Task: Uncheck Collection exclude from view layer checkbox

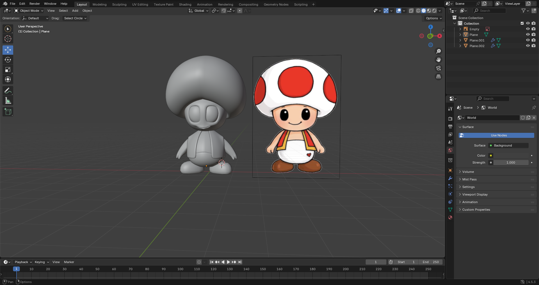Action: (522, 24)
